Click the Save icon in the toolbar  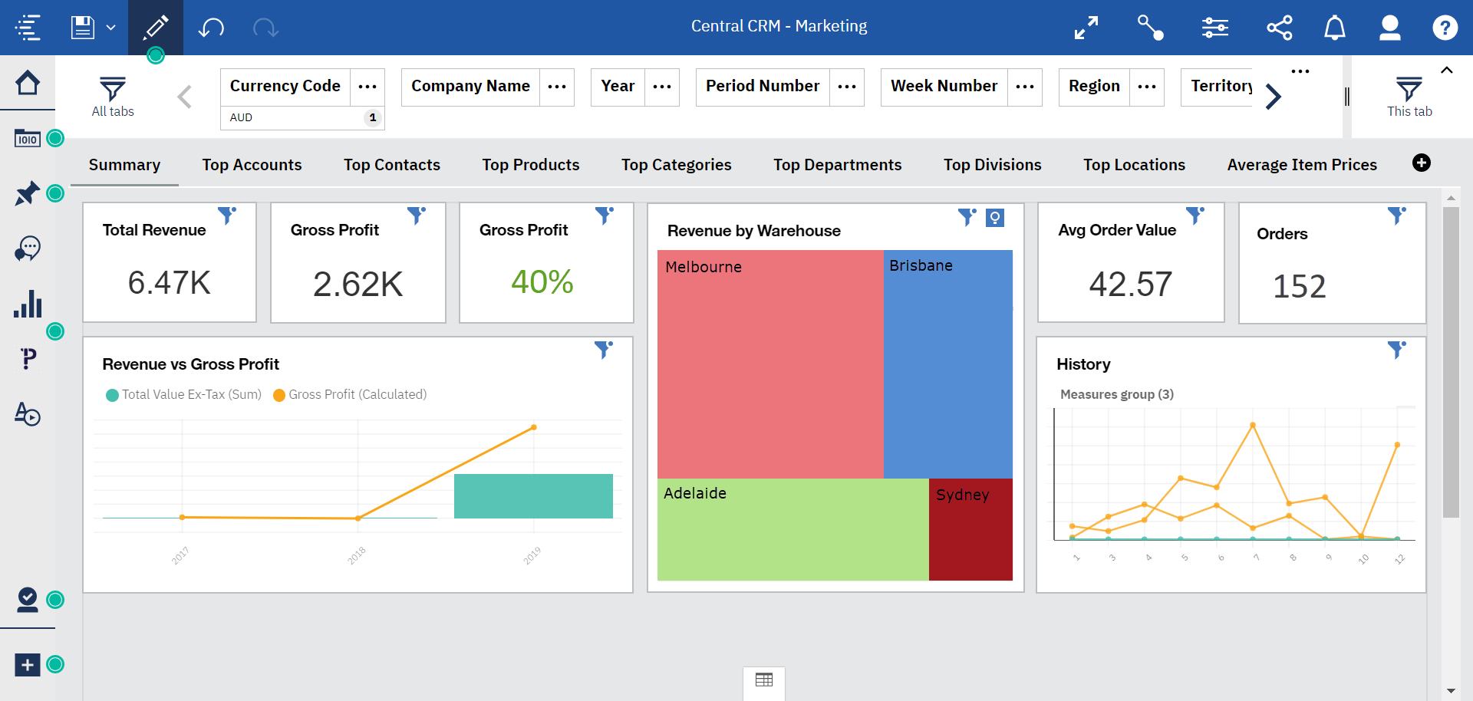pyautogui.click(x=81, y=25)
